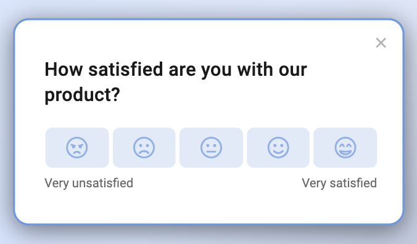Screen dimensions: 417x244
Task: Dismiss the dialog with the X icon
Action: tap(381, 43)
